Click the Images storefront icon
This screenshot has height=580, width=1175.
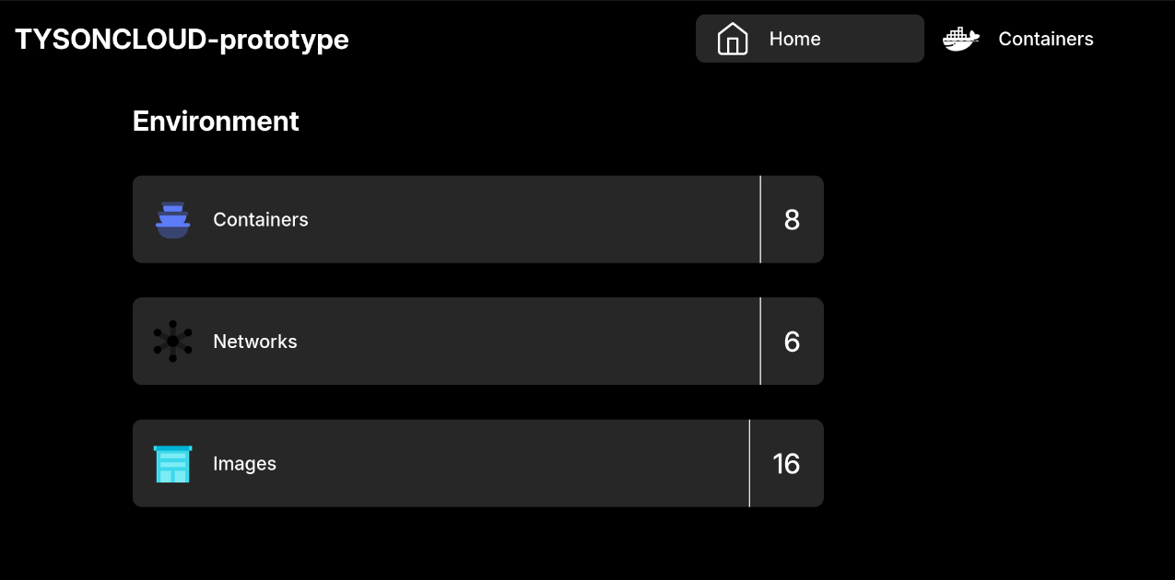tap(172, 464)
